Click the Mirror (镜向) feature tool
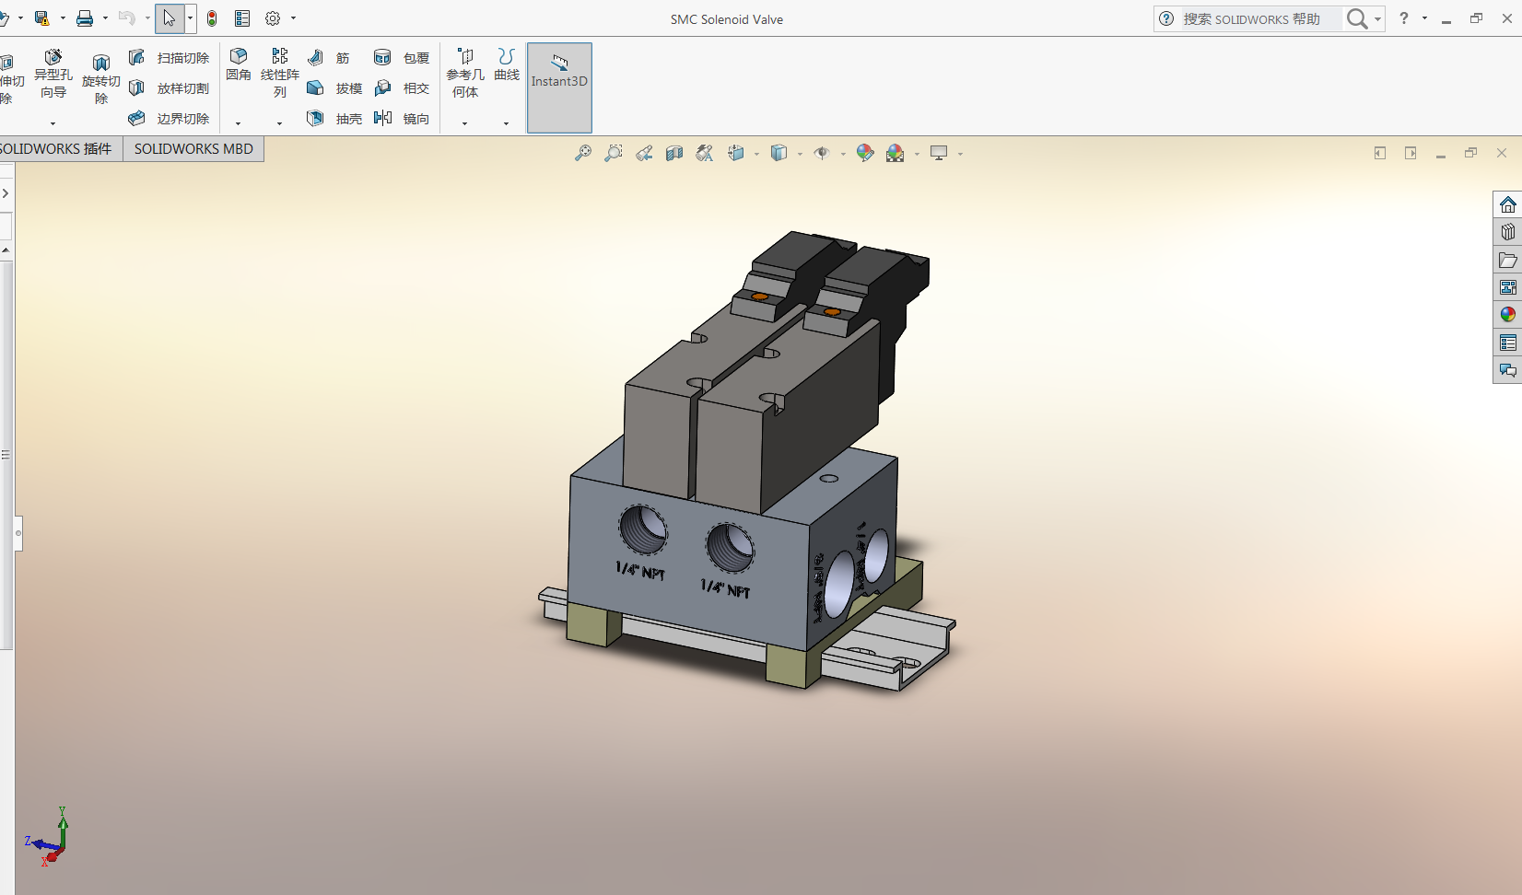This screenshot has width=1522, height=895. click(403, 119)
